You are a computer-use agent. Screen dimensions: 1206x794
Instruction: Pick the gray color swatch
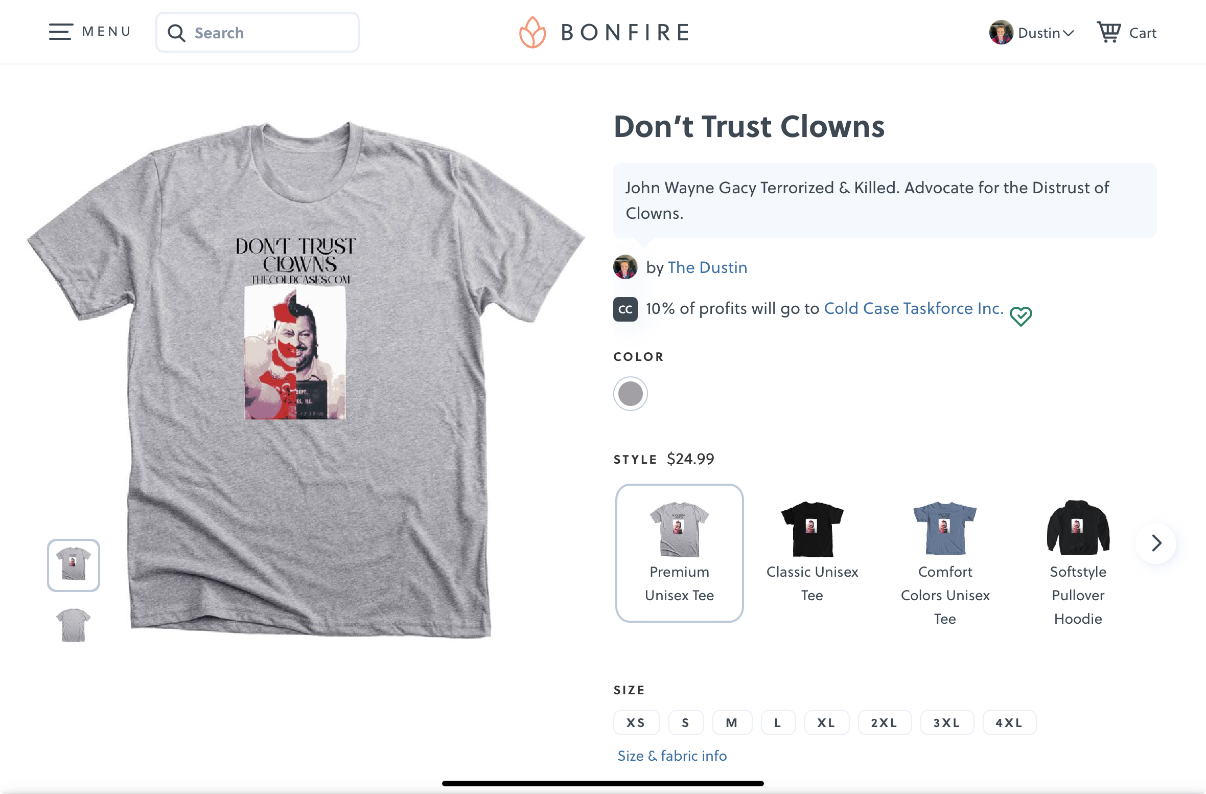point(630,394)
